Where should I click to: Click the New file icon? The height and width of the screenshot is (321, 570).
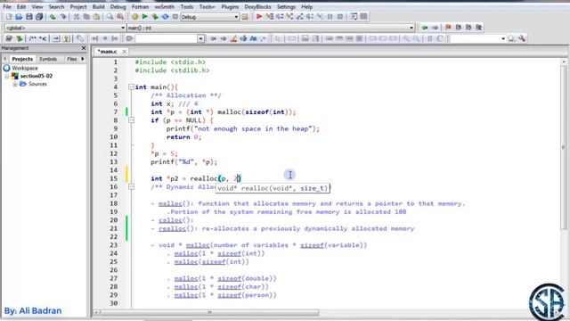9,17
